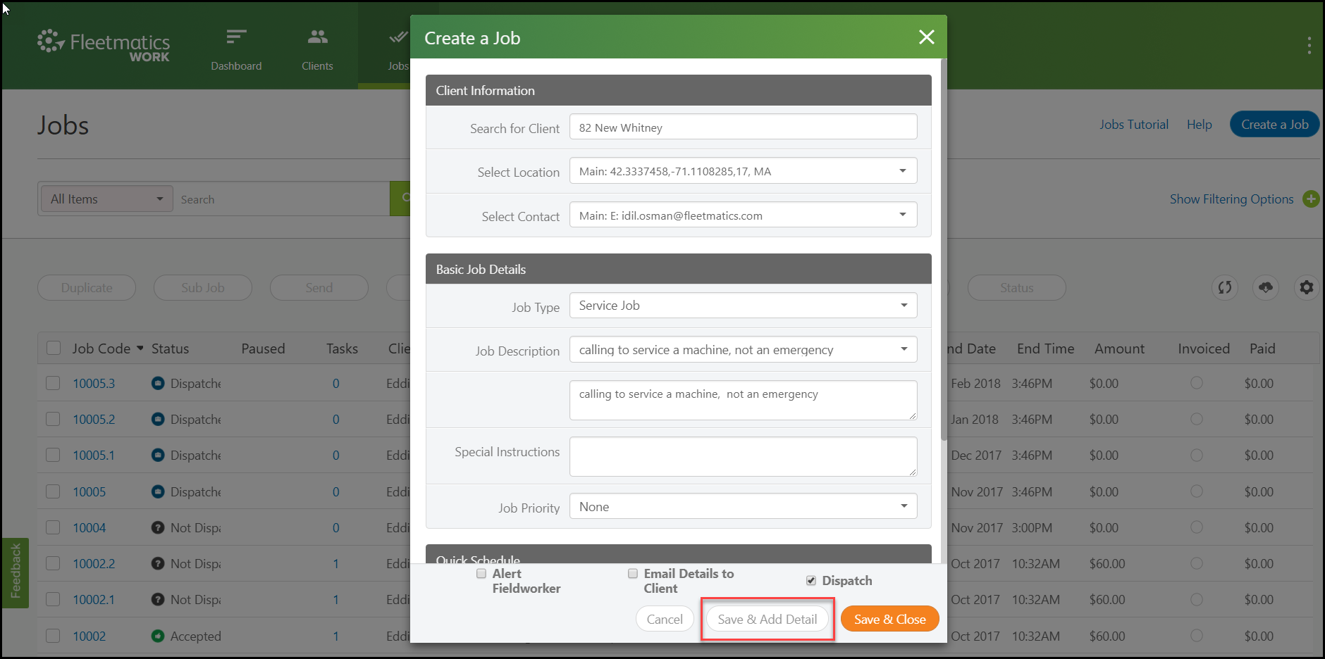Click the Send button
This screenshot has height=659, width=1325.
319,287
